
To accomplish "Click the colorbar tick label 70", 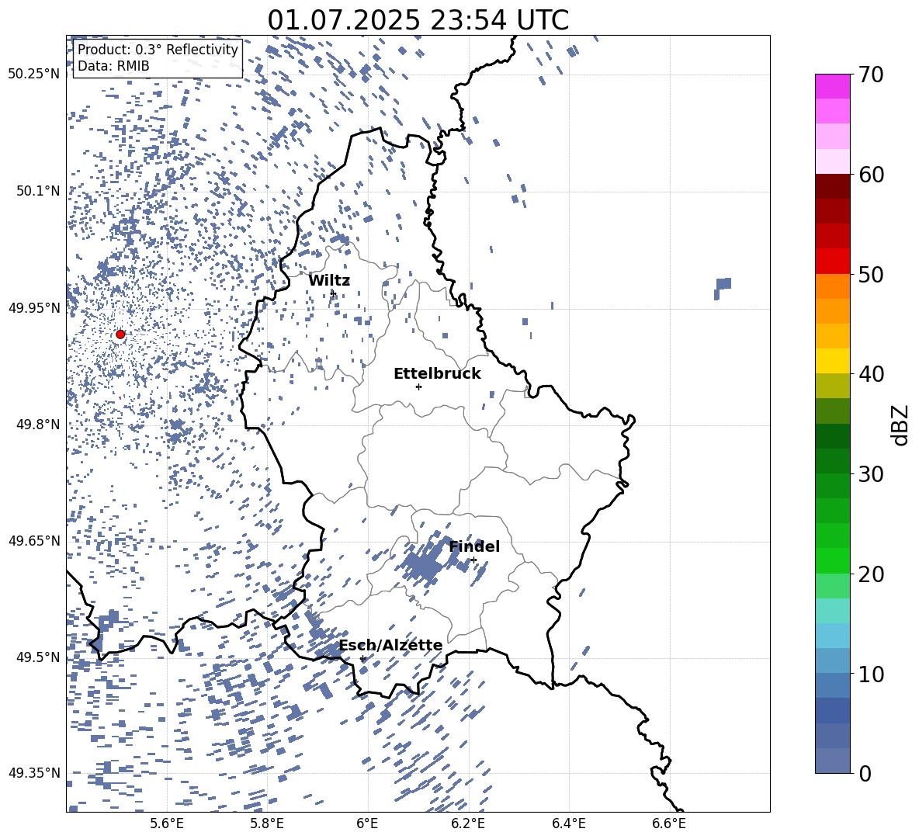I will (x=871, y=75).
